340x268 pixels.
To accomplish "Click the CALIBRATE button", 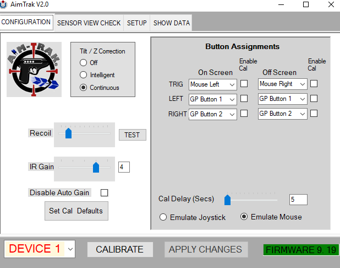I will coord(120,249).
